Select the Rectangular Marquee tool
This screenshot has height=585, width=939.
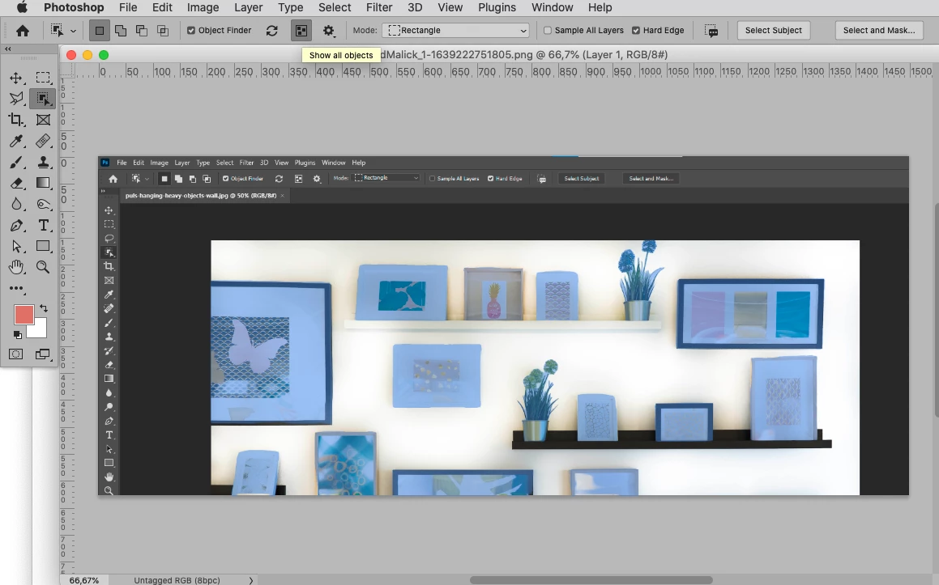tap(43, 78)
